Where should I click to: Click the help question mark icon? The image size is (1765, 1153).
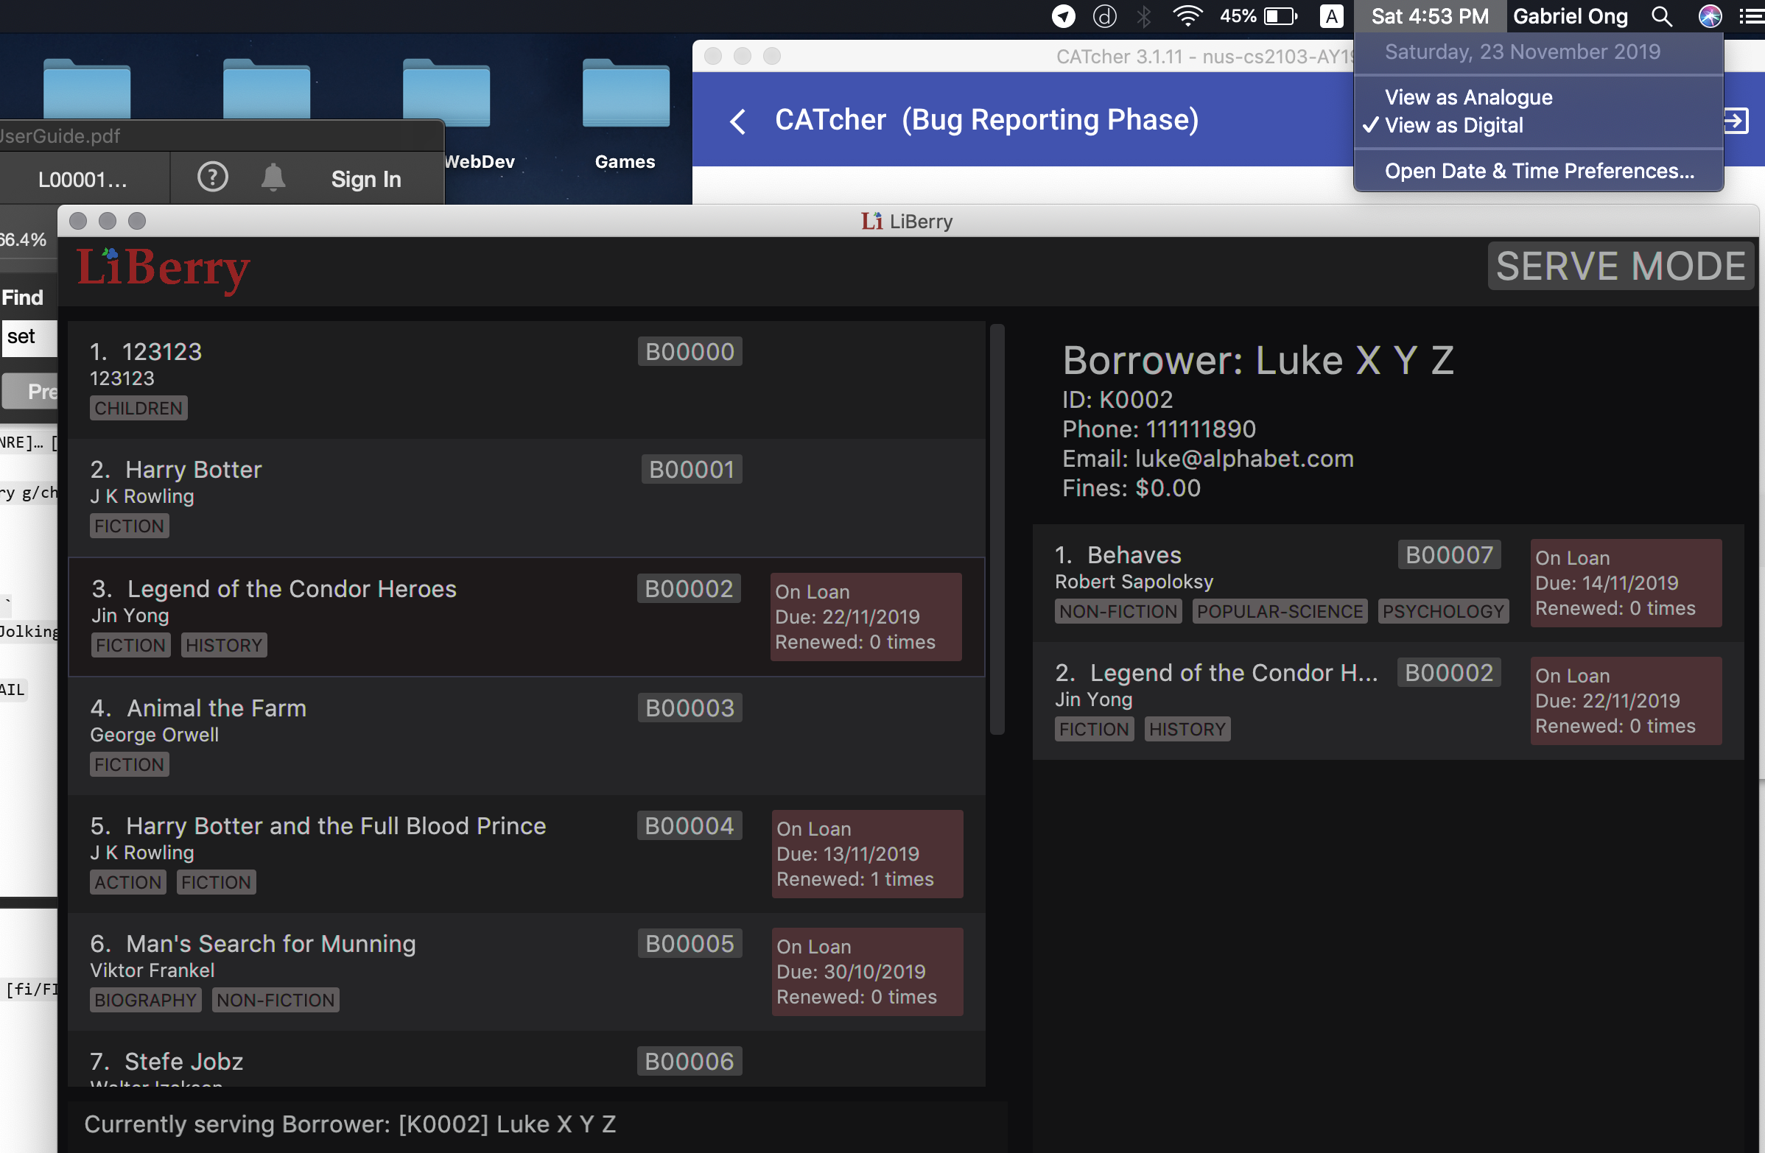(212, 178)
